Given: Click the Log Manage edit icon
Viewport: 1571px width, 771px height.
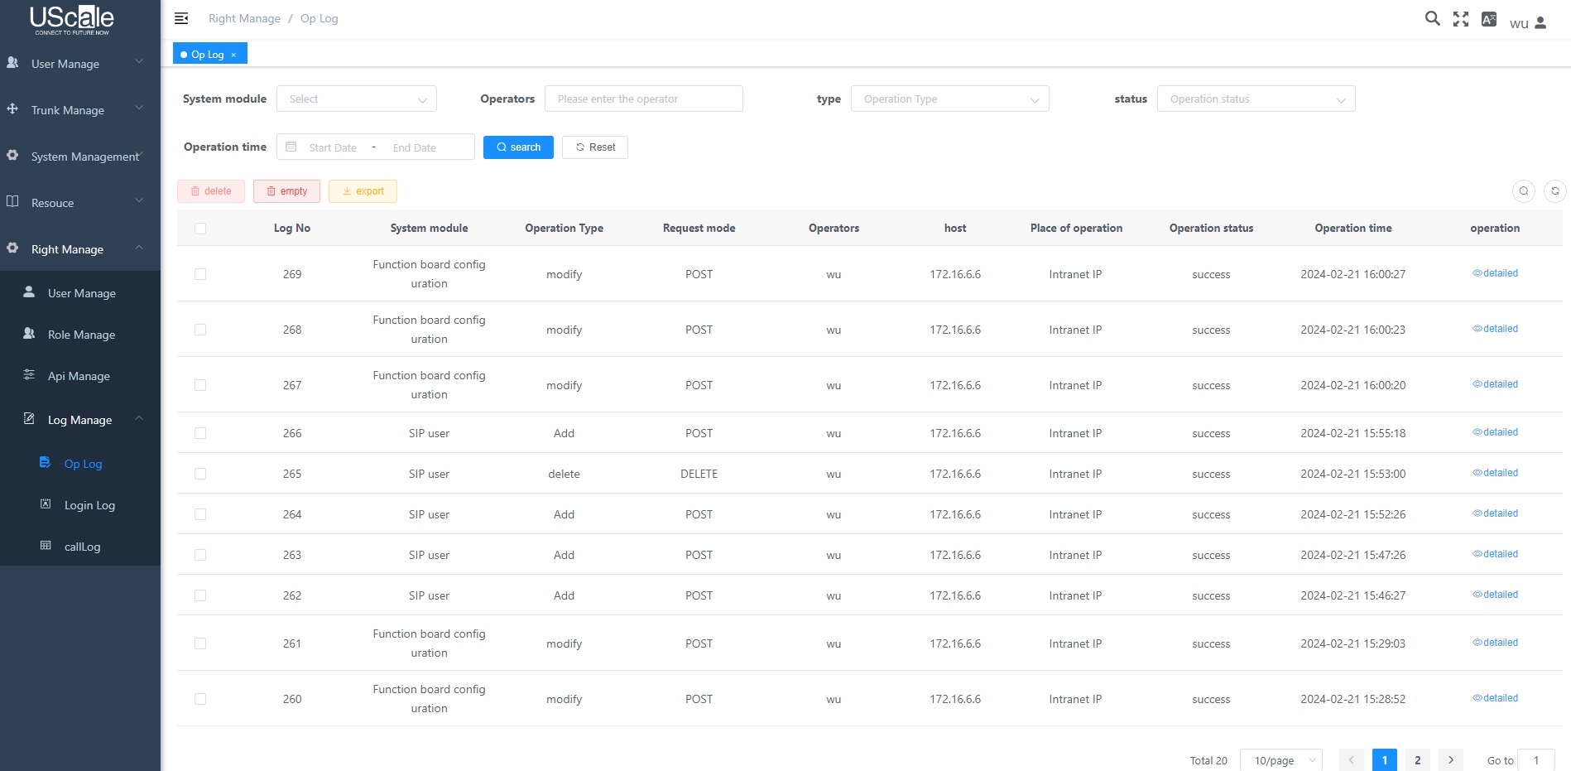Looking at the screenshot, I should click(29, 418).
